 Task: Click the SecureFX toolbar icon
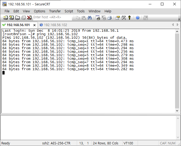click(x=146, y=18)
